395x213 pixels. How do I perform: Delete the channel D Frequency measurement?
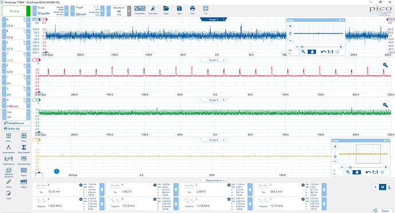click(x=324, y=204)
